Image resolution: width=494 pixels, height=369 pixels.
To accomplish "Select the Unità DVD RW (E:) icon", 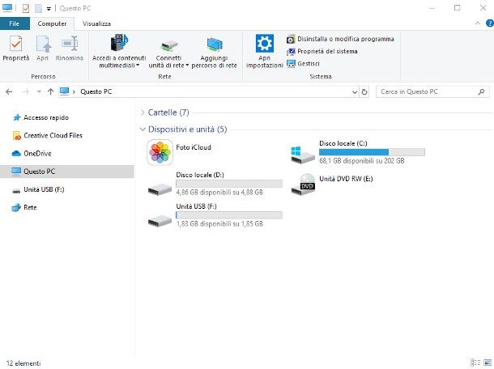I will (303, 184).
